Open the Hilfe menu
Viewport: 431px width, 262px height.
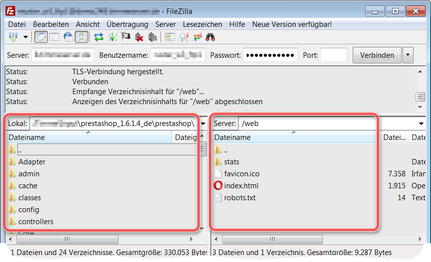point(237,24)
